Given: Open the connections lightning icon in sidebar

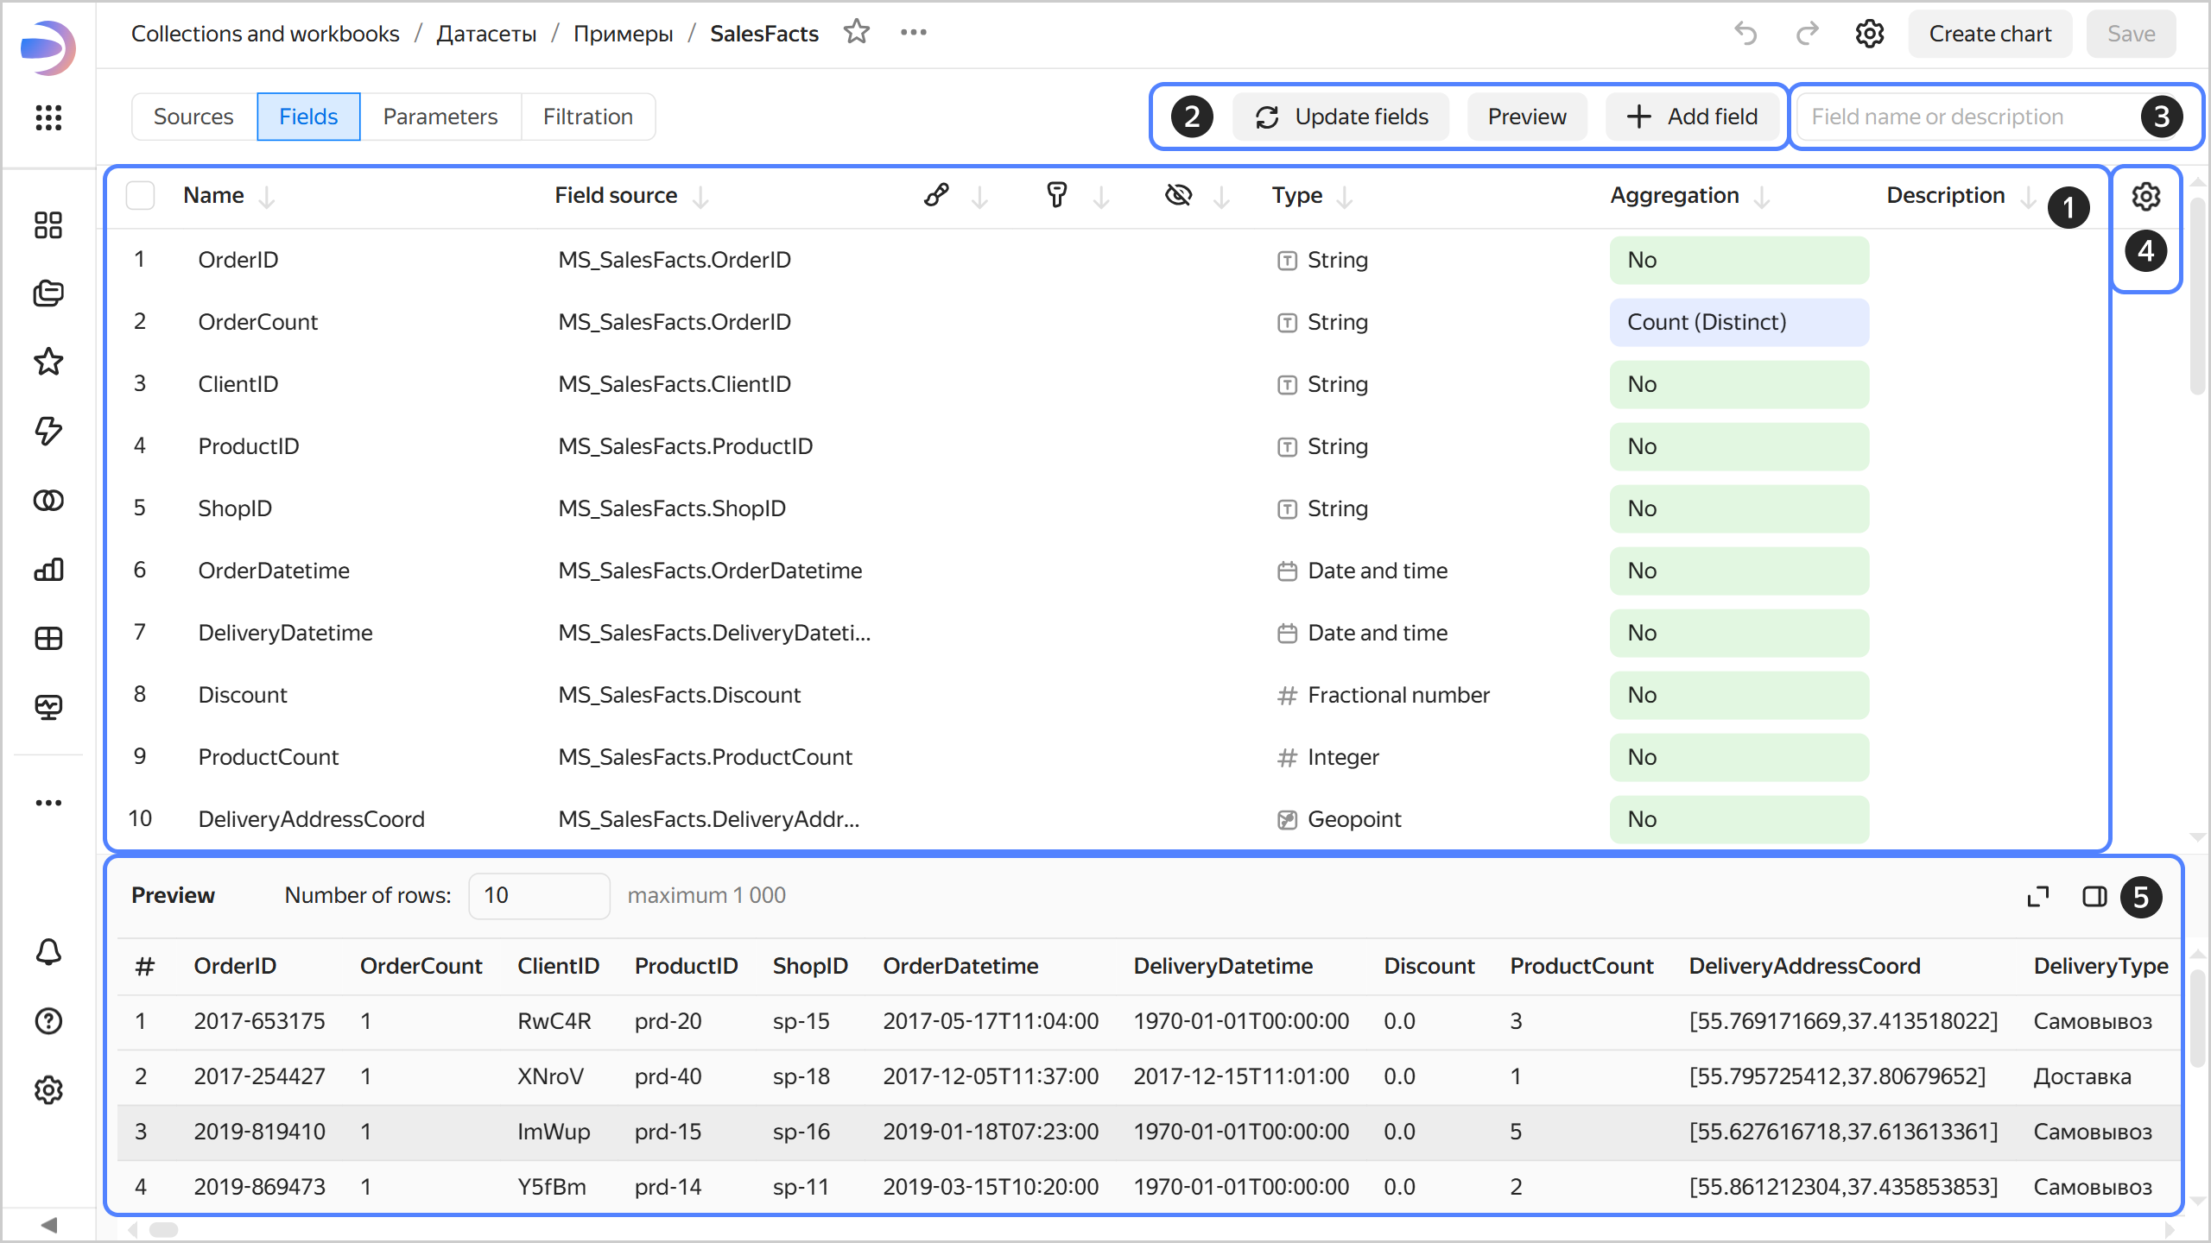Looking at the screenshot, I should (x=48, y=432).
